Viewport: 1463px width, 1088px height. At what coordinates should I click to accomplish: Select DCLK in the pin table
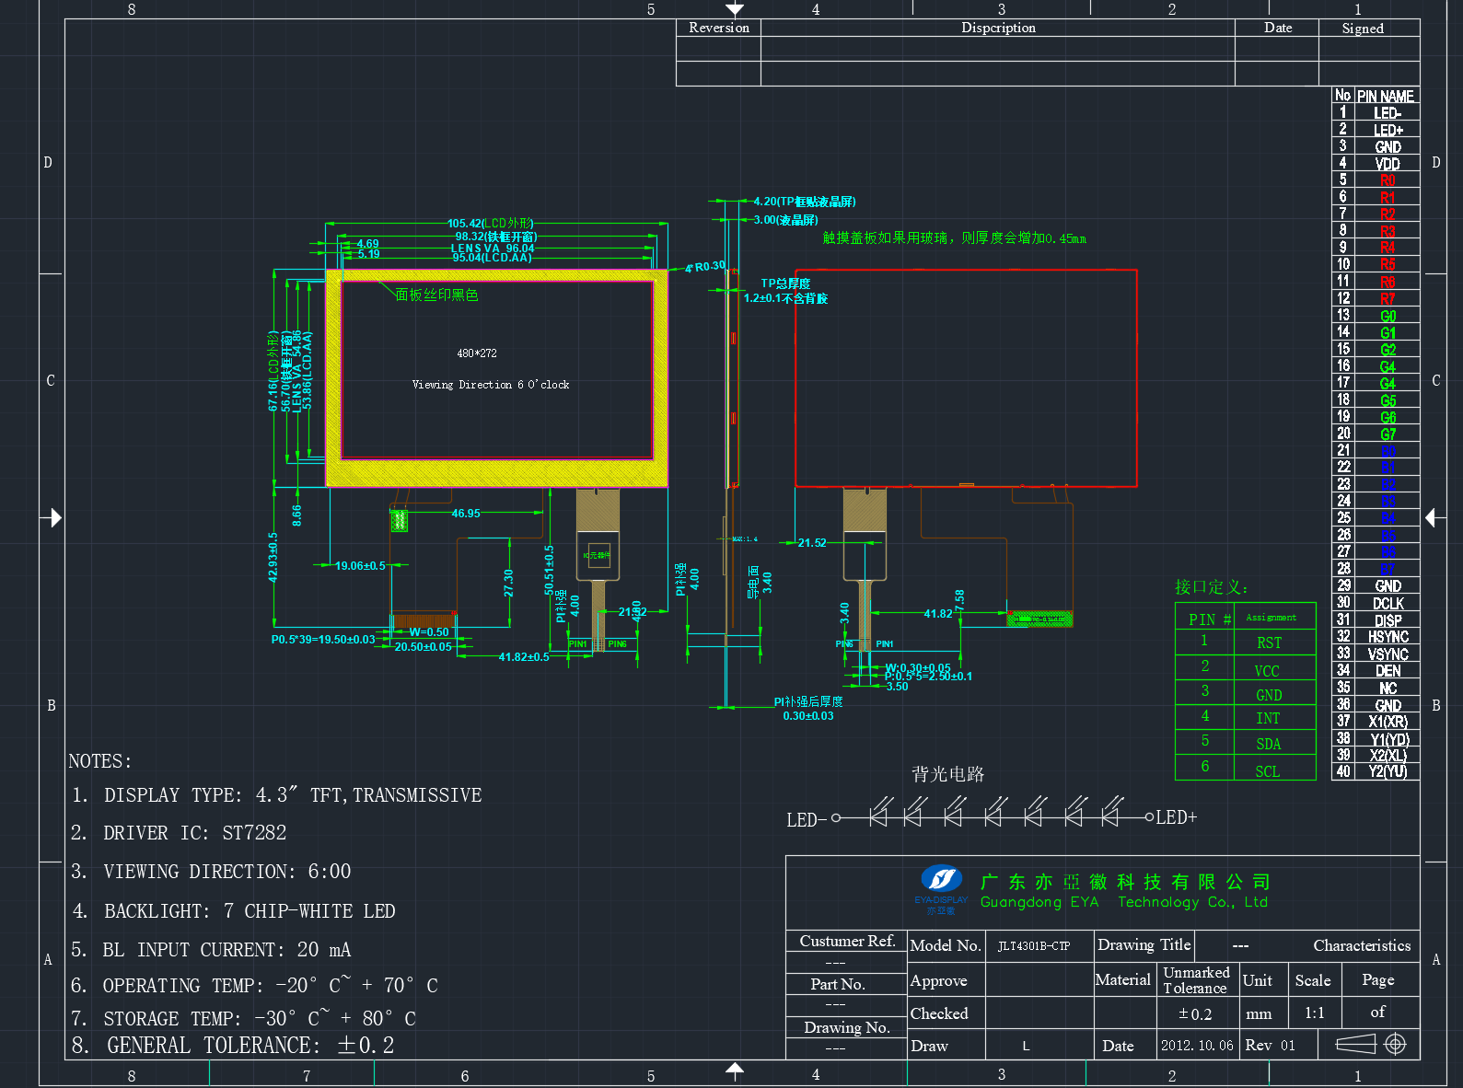tap(1388, 604)
